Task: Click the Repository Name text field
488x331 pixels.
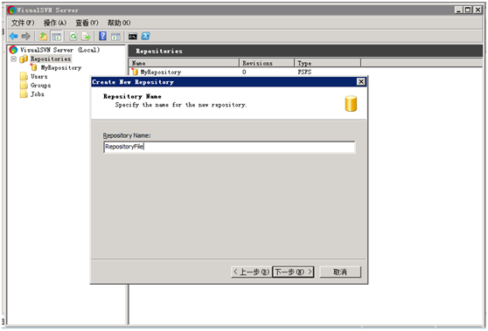Action: pos(229,147)
